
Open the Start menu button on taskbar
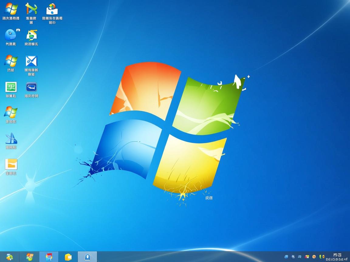click(9, 257)
